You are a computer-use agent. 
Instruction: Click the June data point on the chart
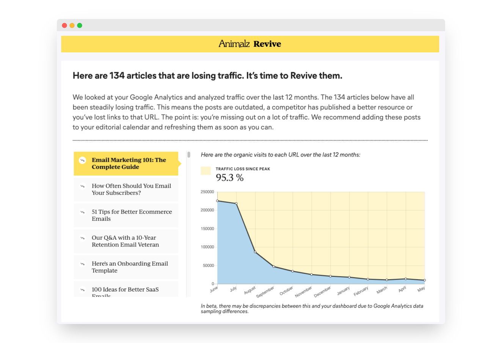(x=217, y=201)
